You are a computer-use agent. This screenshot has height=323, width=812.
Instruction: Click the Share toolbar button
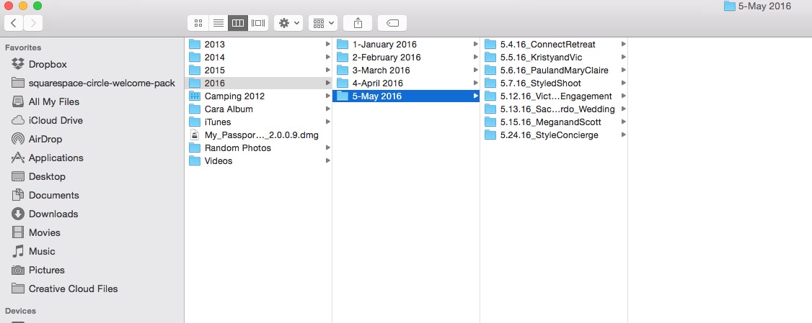pos(357,23)
